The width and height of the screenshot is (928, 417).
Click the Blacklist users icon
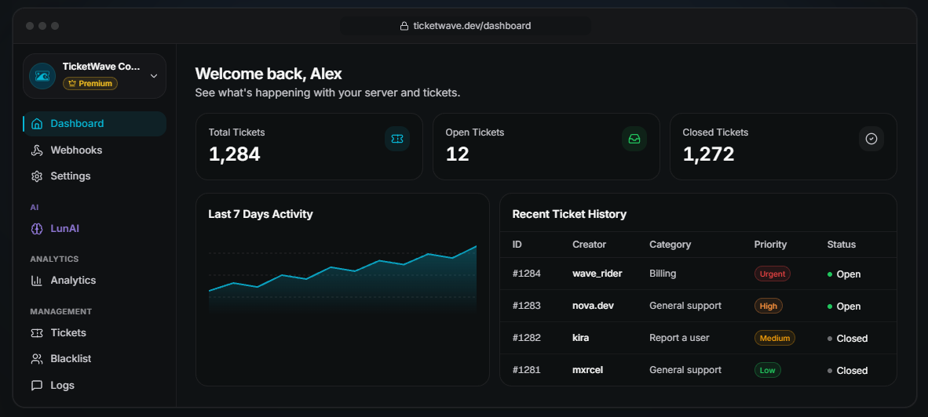(x=37, y=359)
